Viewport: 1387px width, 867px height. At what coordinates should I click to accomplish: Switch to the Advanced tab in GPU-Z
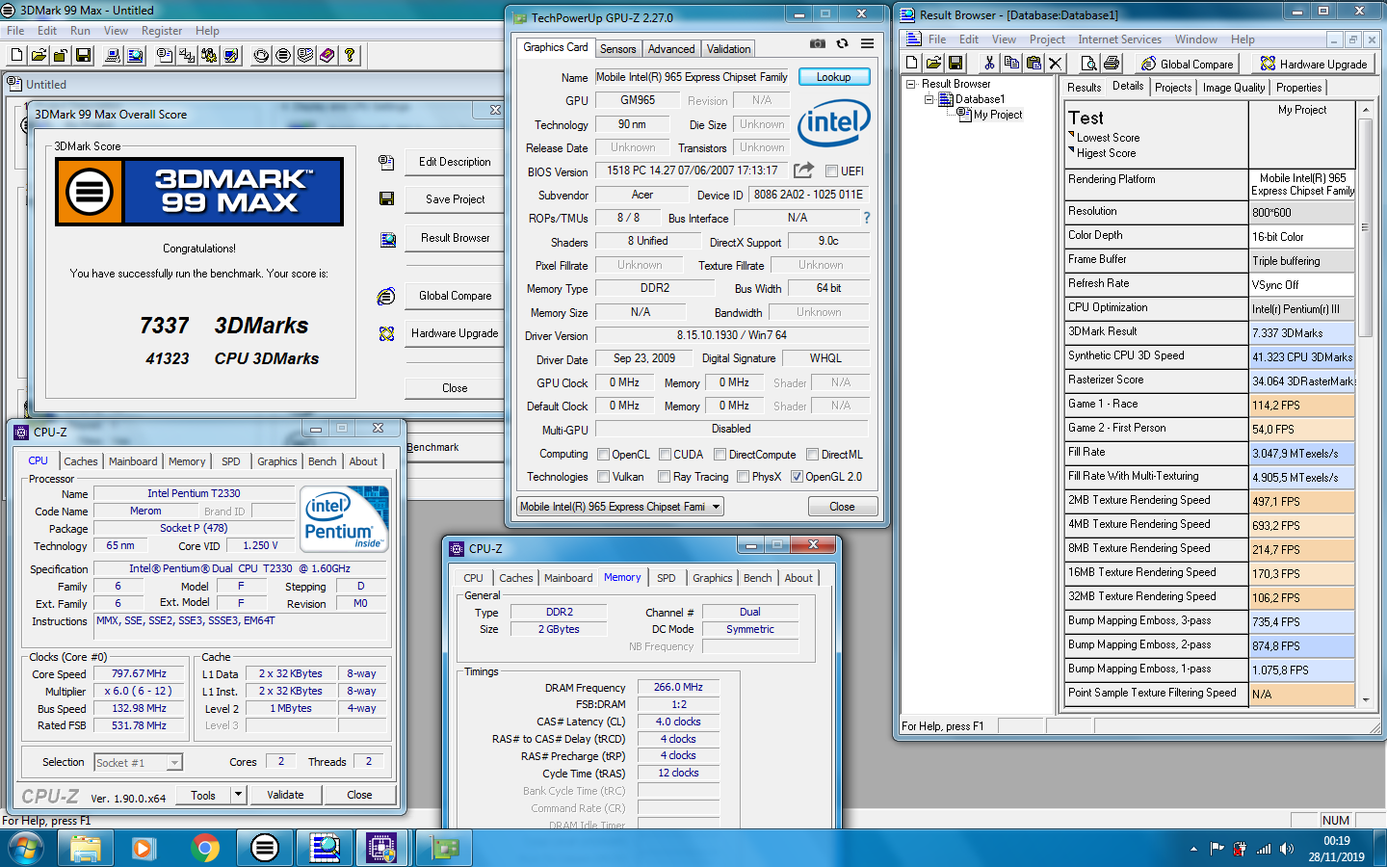(671, 49)
